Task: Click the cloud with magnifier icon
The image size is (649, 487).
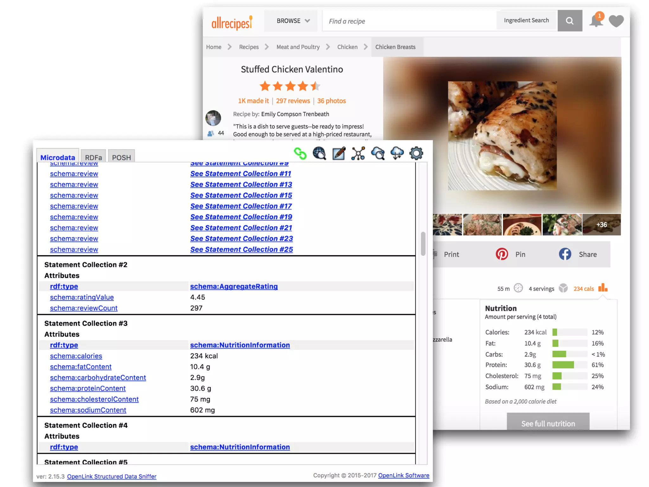Action: click(378, 153)
